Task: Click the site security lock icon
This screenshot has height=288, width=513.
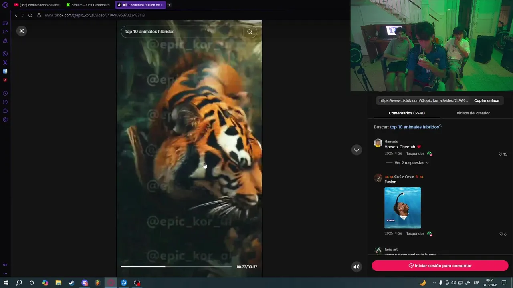Action: point(39,15)
